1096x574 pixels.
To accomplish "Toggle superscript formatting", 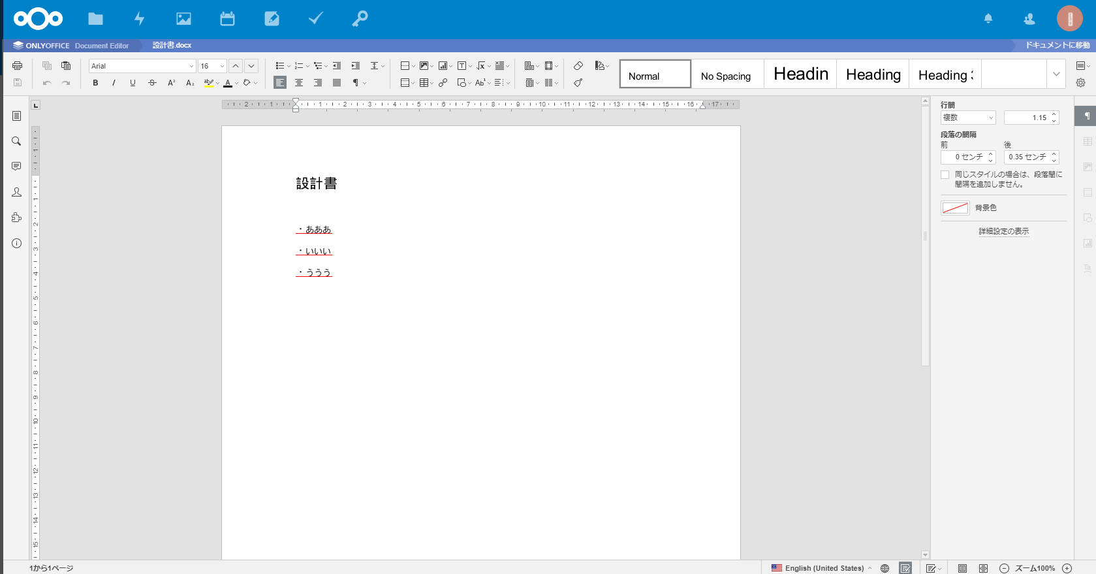I will tap(171, 83).
